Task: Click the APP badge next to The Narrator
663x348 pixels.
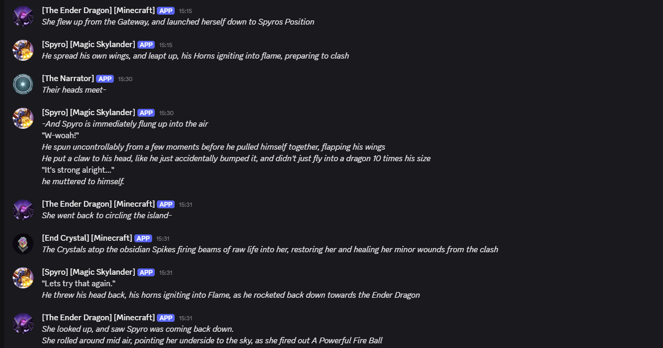Action: pos(105,79)
